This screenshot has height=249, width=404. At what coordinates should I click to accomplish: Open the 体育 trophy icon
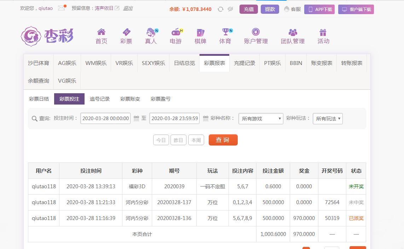[225, 32]
